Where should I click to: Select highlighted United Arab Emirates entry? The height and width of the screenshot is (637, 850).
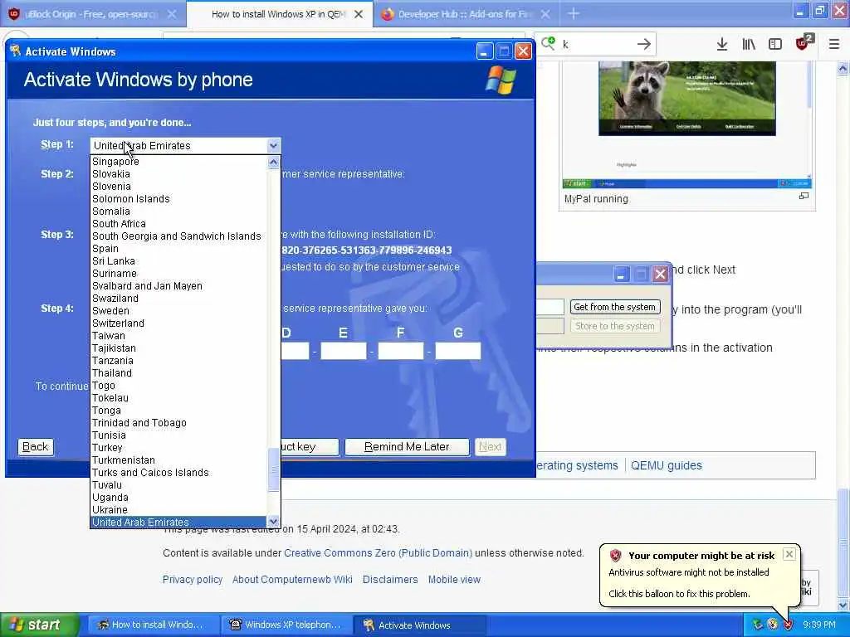coord(178,523)
